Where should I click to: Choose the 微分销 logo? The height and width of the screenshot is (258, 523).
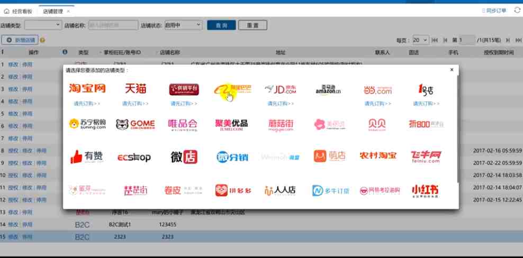232,156
